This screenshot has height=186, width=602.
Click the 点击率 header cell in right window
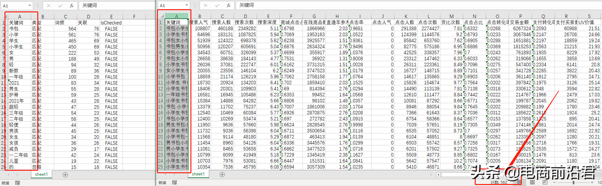[360, 22]
